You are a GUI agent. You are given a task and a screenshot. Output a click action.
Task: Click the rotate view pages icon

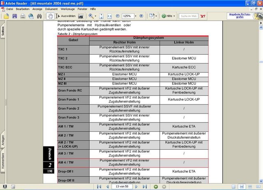click(x=152, y=16)
